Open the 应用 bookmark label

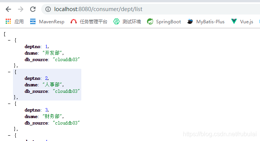click(19, 22)
